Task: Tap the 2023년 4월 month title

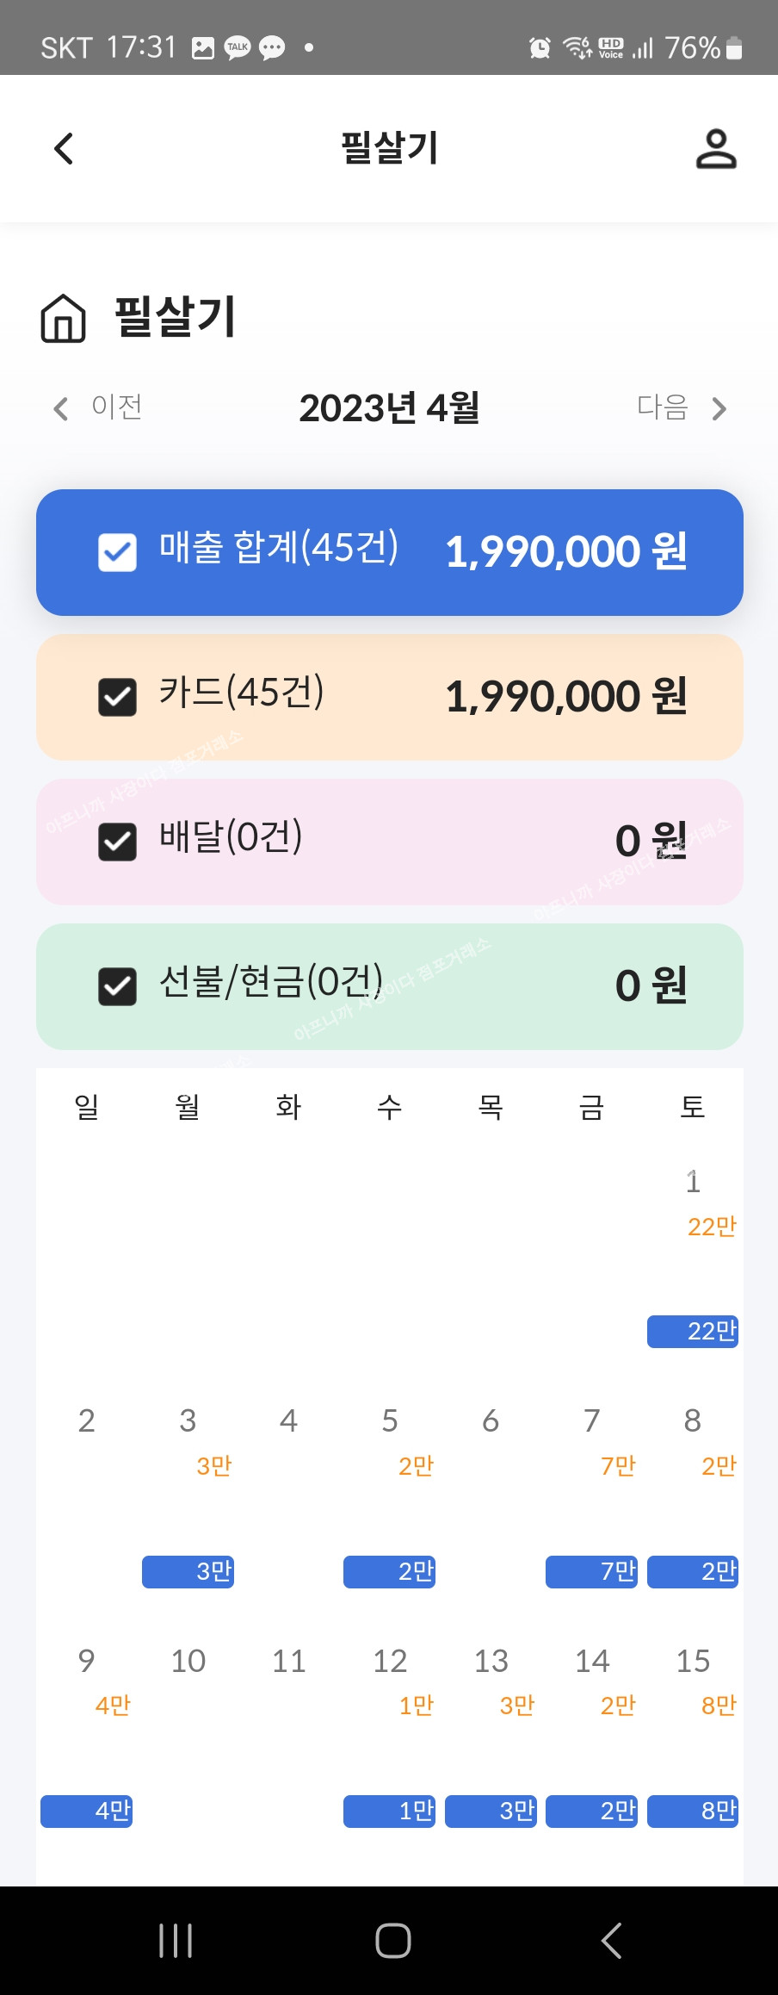Action: (389, 408)
